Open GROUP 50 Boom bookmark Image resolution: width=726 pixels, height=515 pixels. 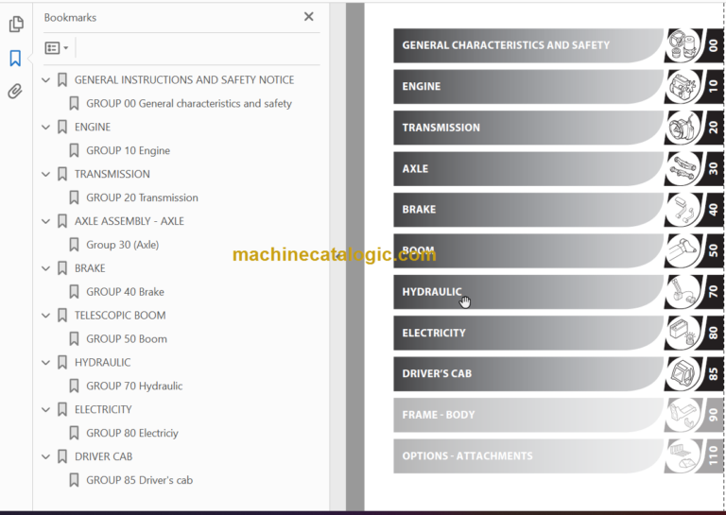(127, 339)
